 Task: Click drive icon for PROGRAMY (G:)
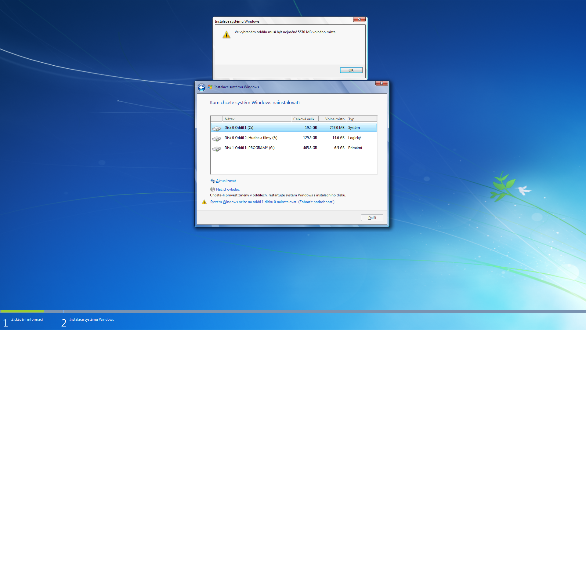216,148
